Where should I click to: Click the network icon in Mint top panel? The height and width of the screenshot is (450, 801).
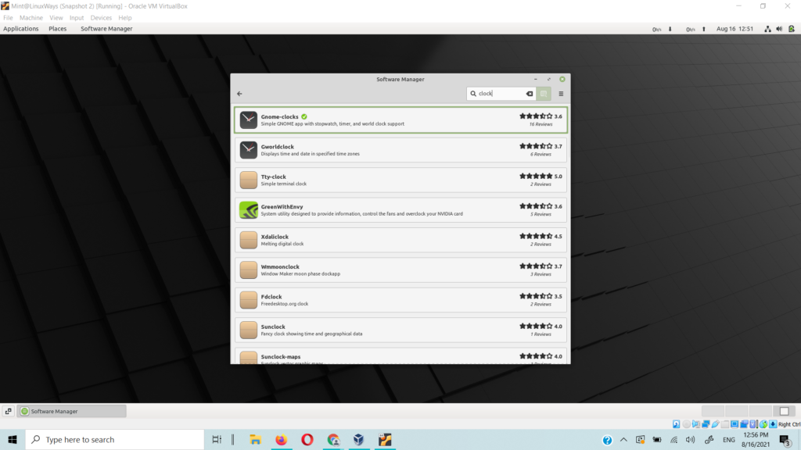(767, 29)
